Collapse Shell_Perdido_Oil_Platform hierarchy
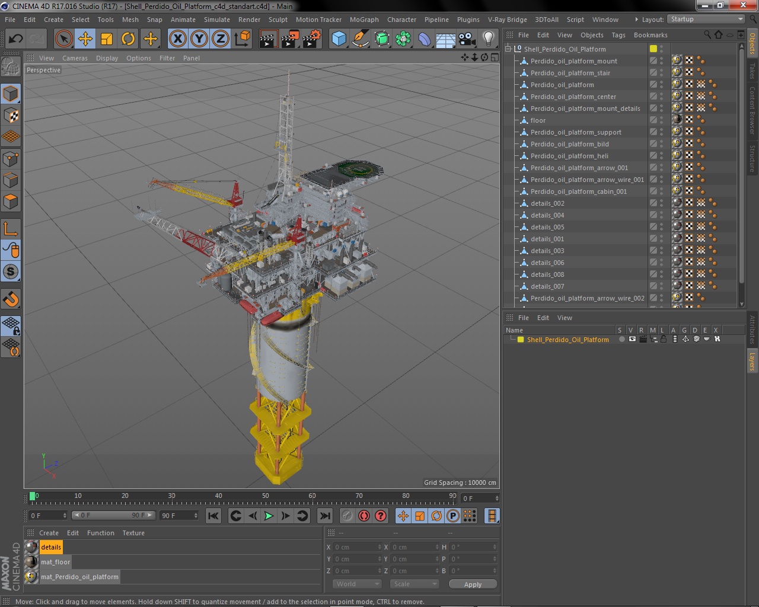Screen dimensions: 759x607 [508, 49]
